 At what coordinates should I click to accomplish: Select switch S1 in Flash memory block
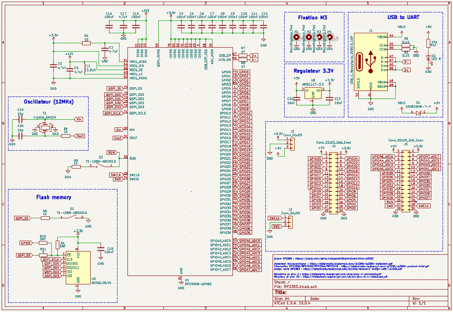(x=72, y=217)
